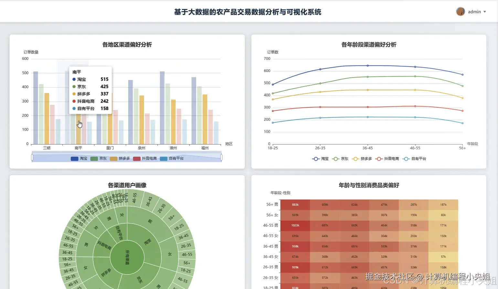Toggle 抖音电商 series in the bar chart legend
This screenshot has width=498, height=289.
pos(145,158)
